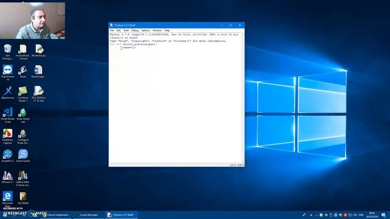Select the GPower 3.1 desktop icon
The image size is (390, 219).
[8, 177]
